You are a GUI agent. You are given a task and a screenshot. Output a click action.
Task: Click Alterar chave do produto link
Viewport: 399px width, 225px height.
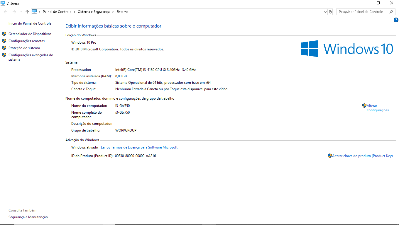click(362, 156)
